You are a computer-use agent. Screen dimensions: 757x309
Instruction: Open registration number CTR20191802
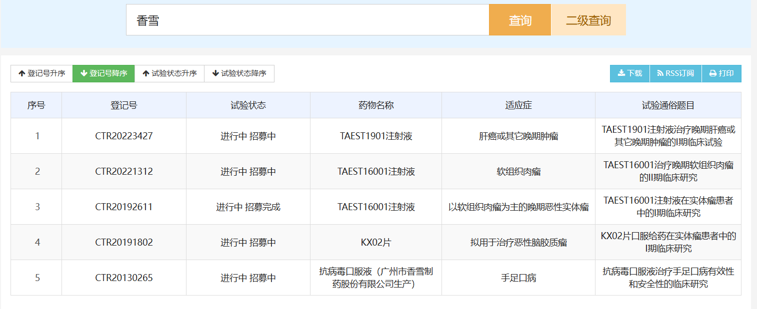pyautogui.click(x=124, y=242)
